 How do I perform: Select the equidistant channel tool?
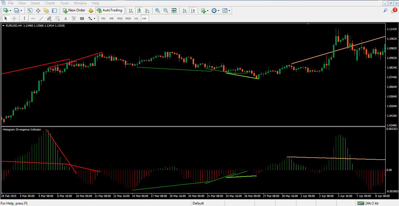click(x=49, y=18)
